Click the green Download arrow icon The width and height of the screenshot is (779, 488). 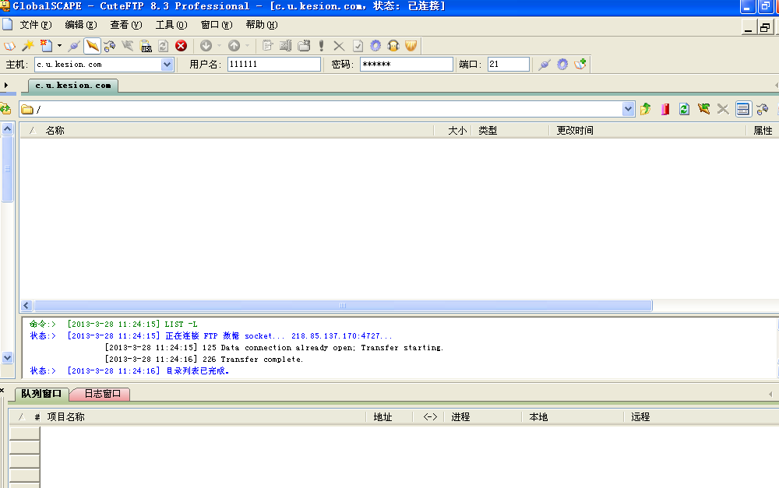pos(206,46)
